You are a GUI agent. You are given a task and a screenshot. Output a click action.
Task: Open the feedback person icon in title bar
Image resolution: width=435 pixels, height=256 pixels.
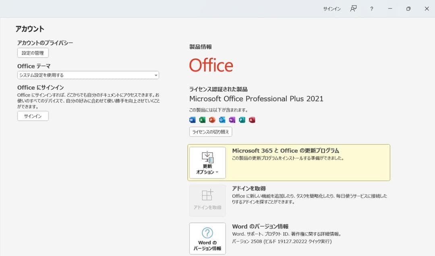pos(353,8)
